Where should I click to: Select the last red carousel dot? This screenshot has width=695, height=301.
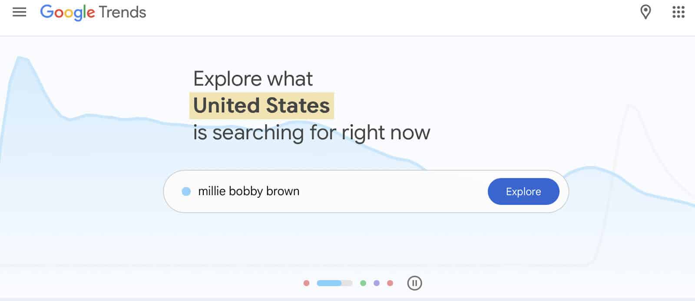coord(390,283)
